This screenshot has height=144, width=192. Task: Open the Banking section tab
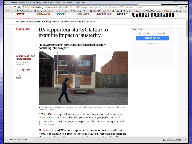pyautogui.click(x=46, y=22)
